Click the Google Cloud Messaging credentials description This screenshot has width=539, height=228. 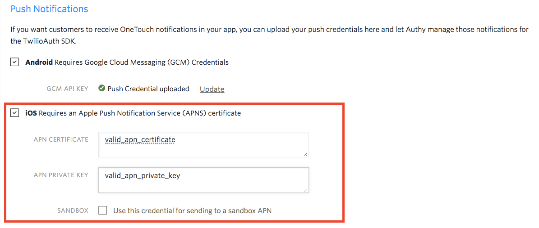[x=142, y=62]
